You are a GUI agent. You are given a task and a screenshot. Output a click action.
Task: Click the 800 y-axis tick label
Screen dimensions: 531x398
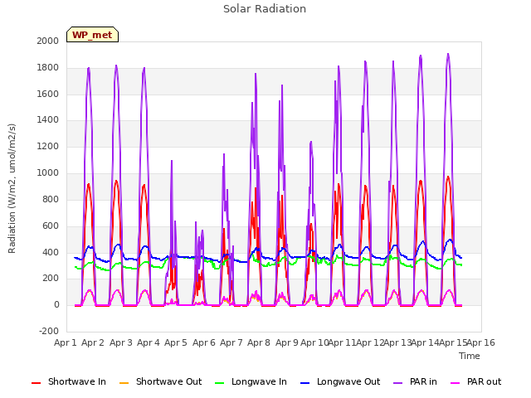coord(51,199)
